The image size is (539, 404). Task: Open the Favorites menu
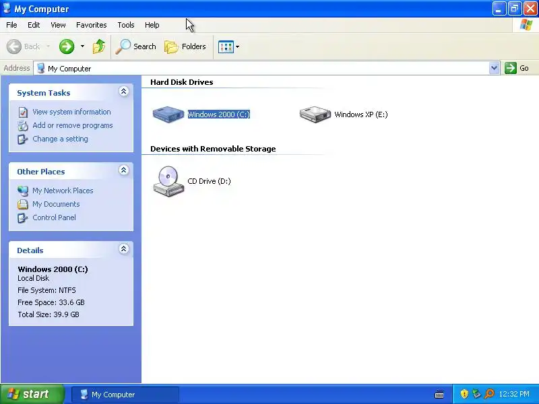(x=92, y=25)
